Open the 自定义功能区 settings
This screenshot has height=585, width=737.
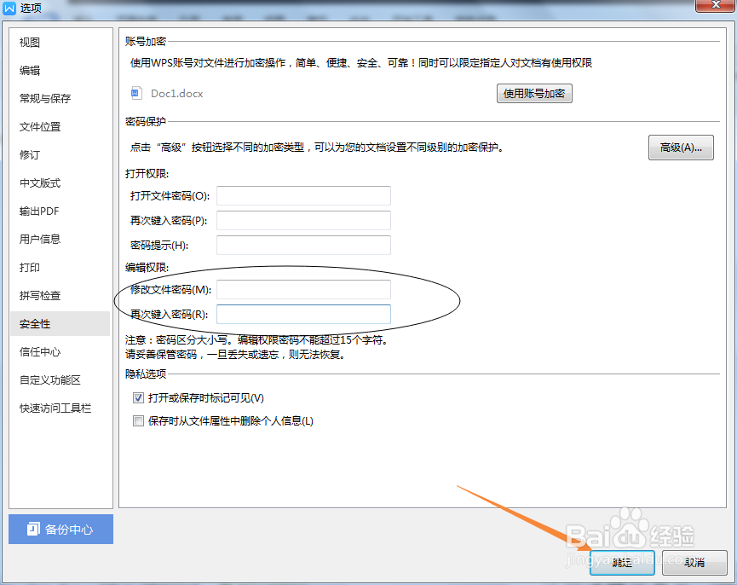coord(47,379)
